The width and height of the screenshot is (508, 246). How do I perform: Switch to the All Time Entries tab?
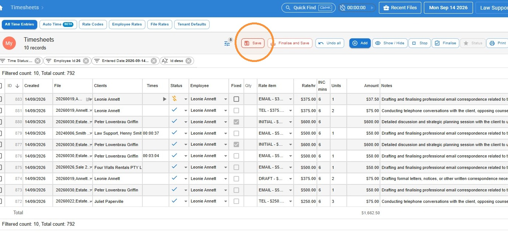pyautogui.click(x=20, y=24)
